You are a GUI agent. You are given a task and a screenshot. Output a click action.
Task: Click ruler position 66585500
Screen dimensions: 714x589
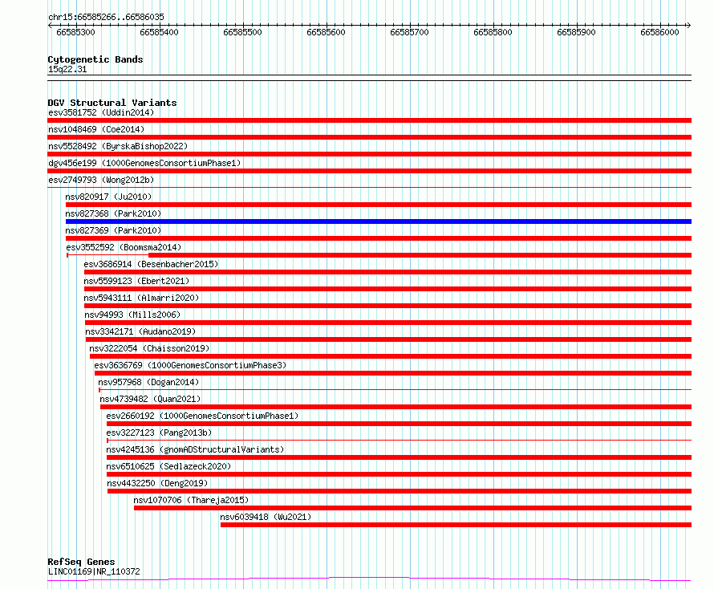242,32
